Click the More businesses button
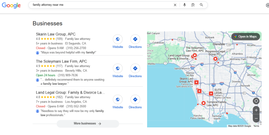Screen dimensions: 269x135 tap(88, 123)
